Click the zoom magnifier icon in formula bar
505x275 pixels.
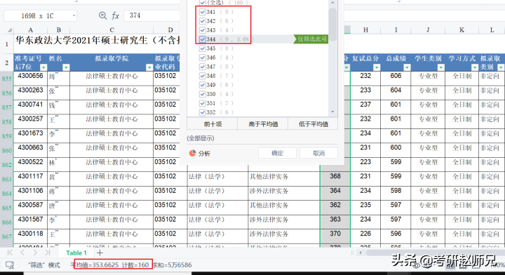(x=102, y=15)
